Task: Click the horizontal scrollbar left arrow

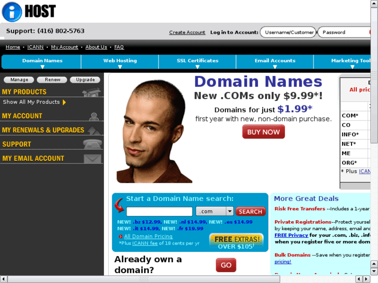Action: tap(4, 279)
